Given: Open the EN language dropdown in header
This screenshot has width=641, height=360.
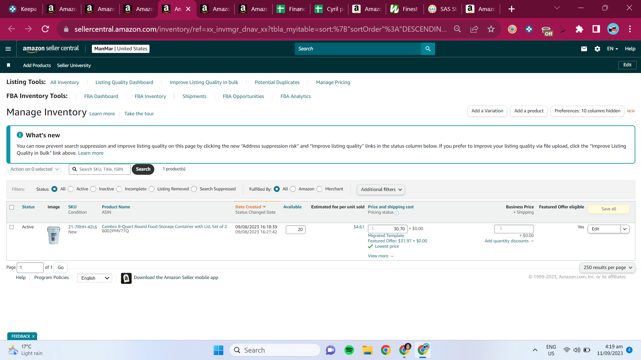Looking at the screenshot, I should pyautogui.click(x=613, y=49).
